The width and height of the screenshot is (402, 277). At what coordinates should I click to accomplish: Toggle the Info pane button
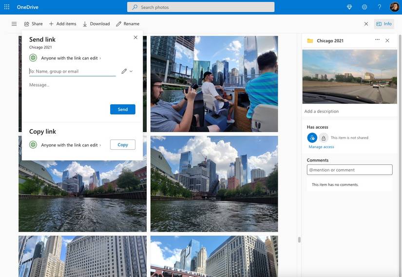click(384, 24)
